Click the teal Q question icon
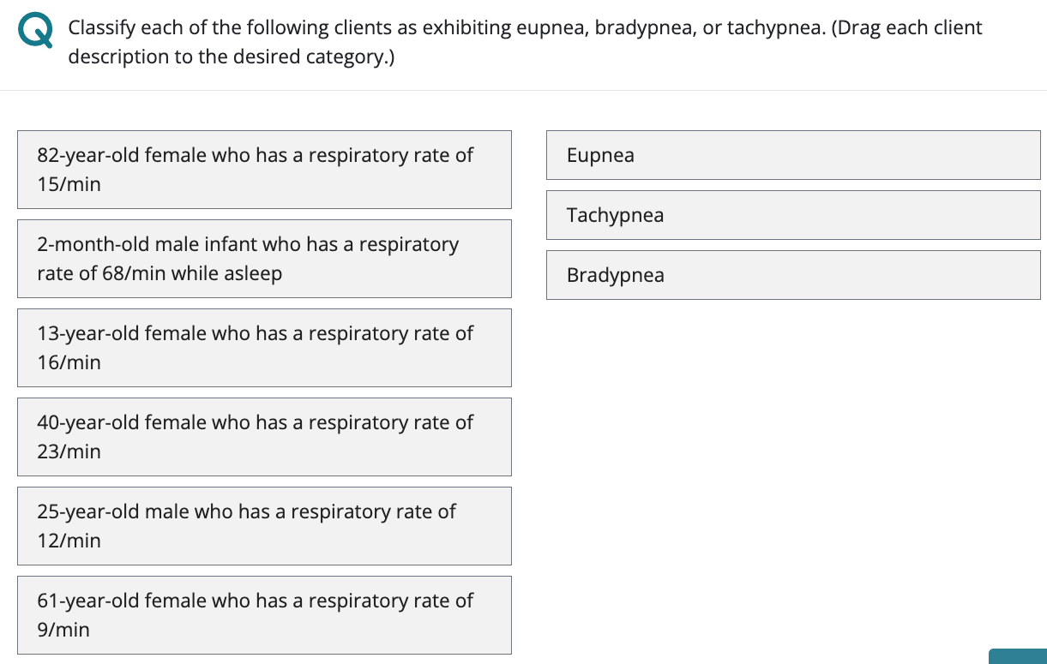 click(x=33, y=33)
